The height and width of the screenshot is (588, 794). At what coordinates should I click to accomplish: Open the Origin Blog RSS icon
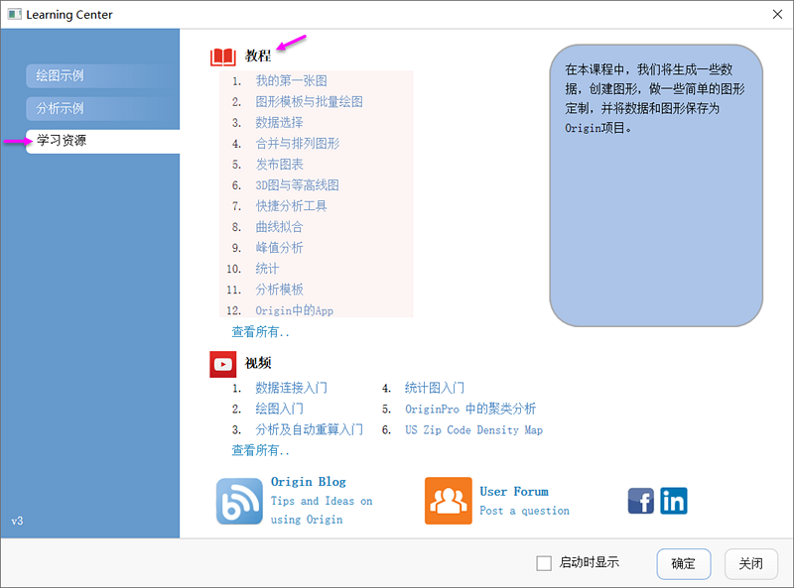[239, 501]
